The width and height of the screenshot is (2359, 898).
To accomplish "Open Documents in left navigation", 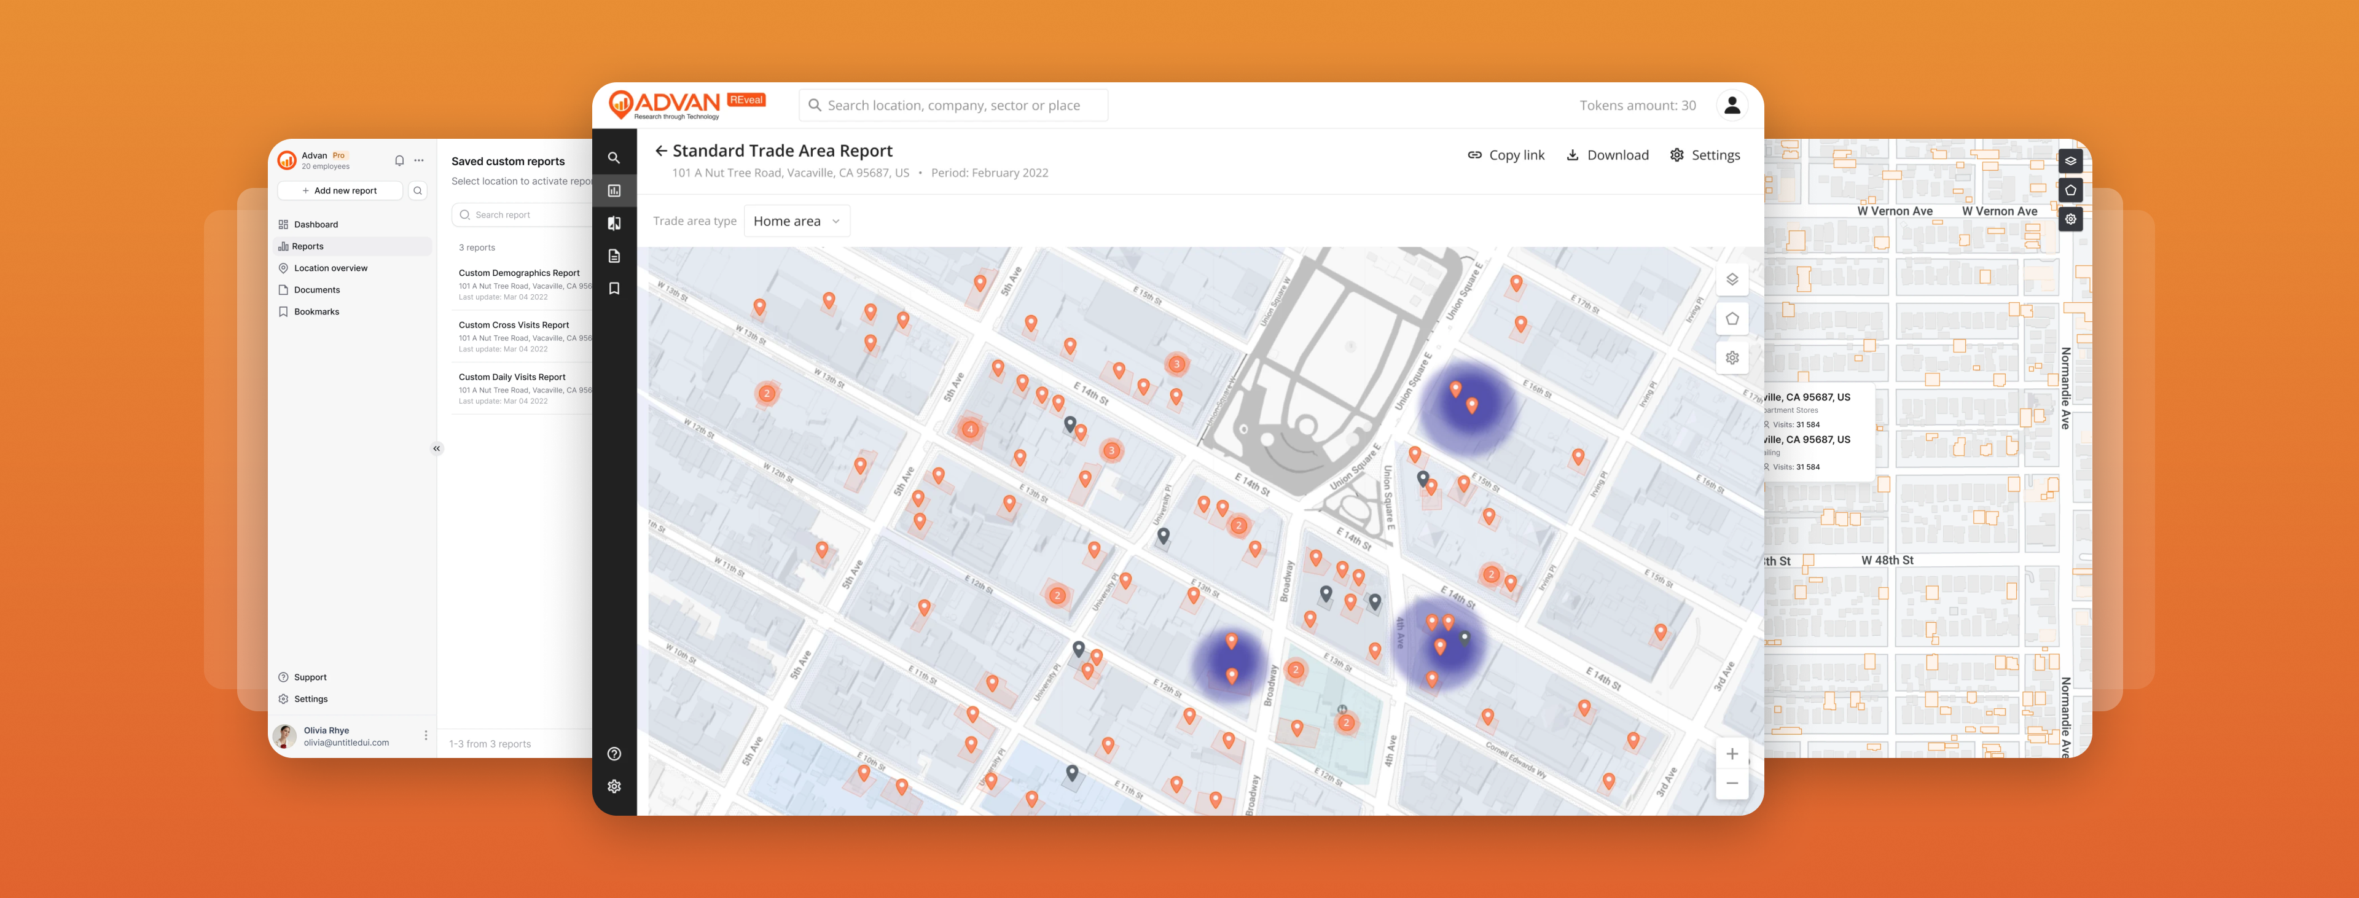I will [x=353, y=290].
